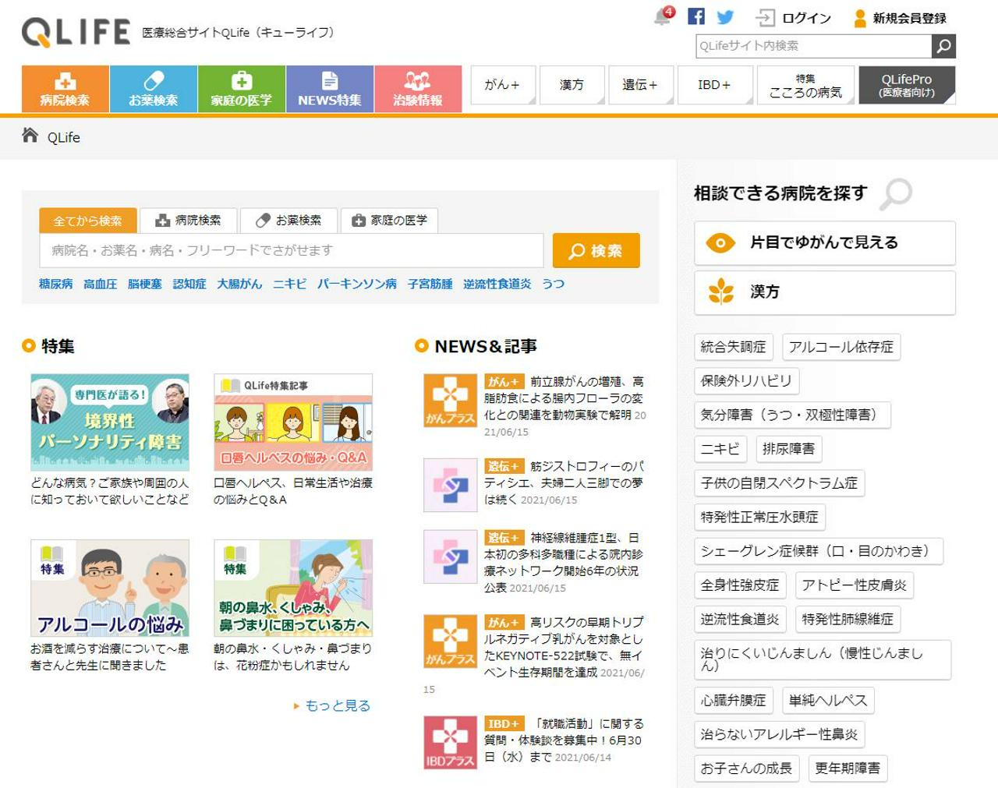
Task: Select the お薬検索 search tab
Action: [288, 220]
